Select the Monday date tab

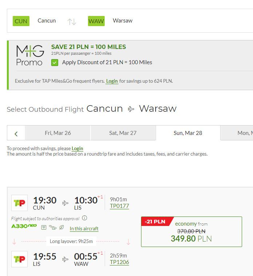[x=237, y=133]
